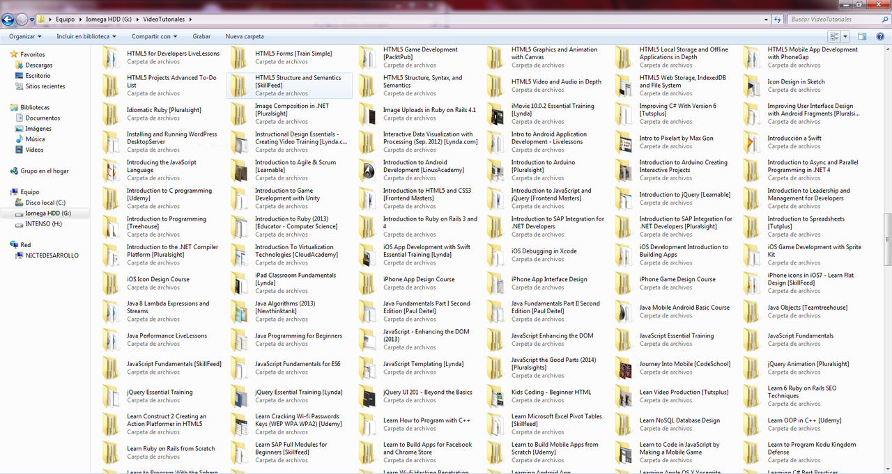Viewport: 892px width, 474px height.
Task: Select Iomega HDD (G:) in the navigation pane
Action: click(48, 213)
